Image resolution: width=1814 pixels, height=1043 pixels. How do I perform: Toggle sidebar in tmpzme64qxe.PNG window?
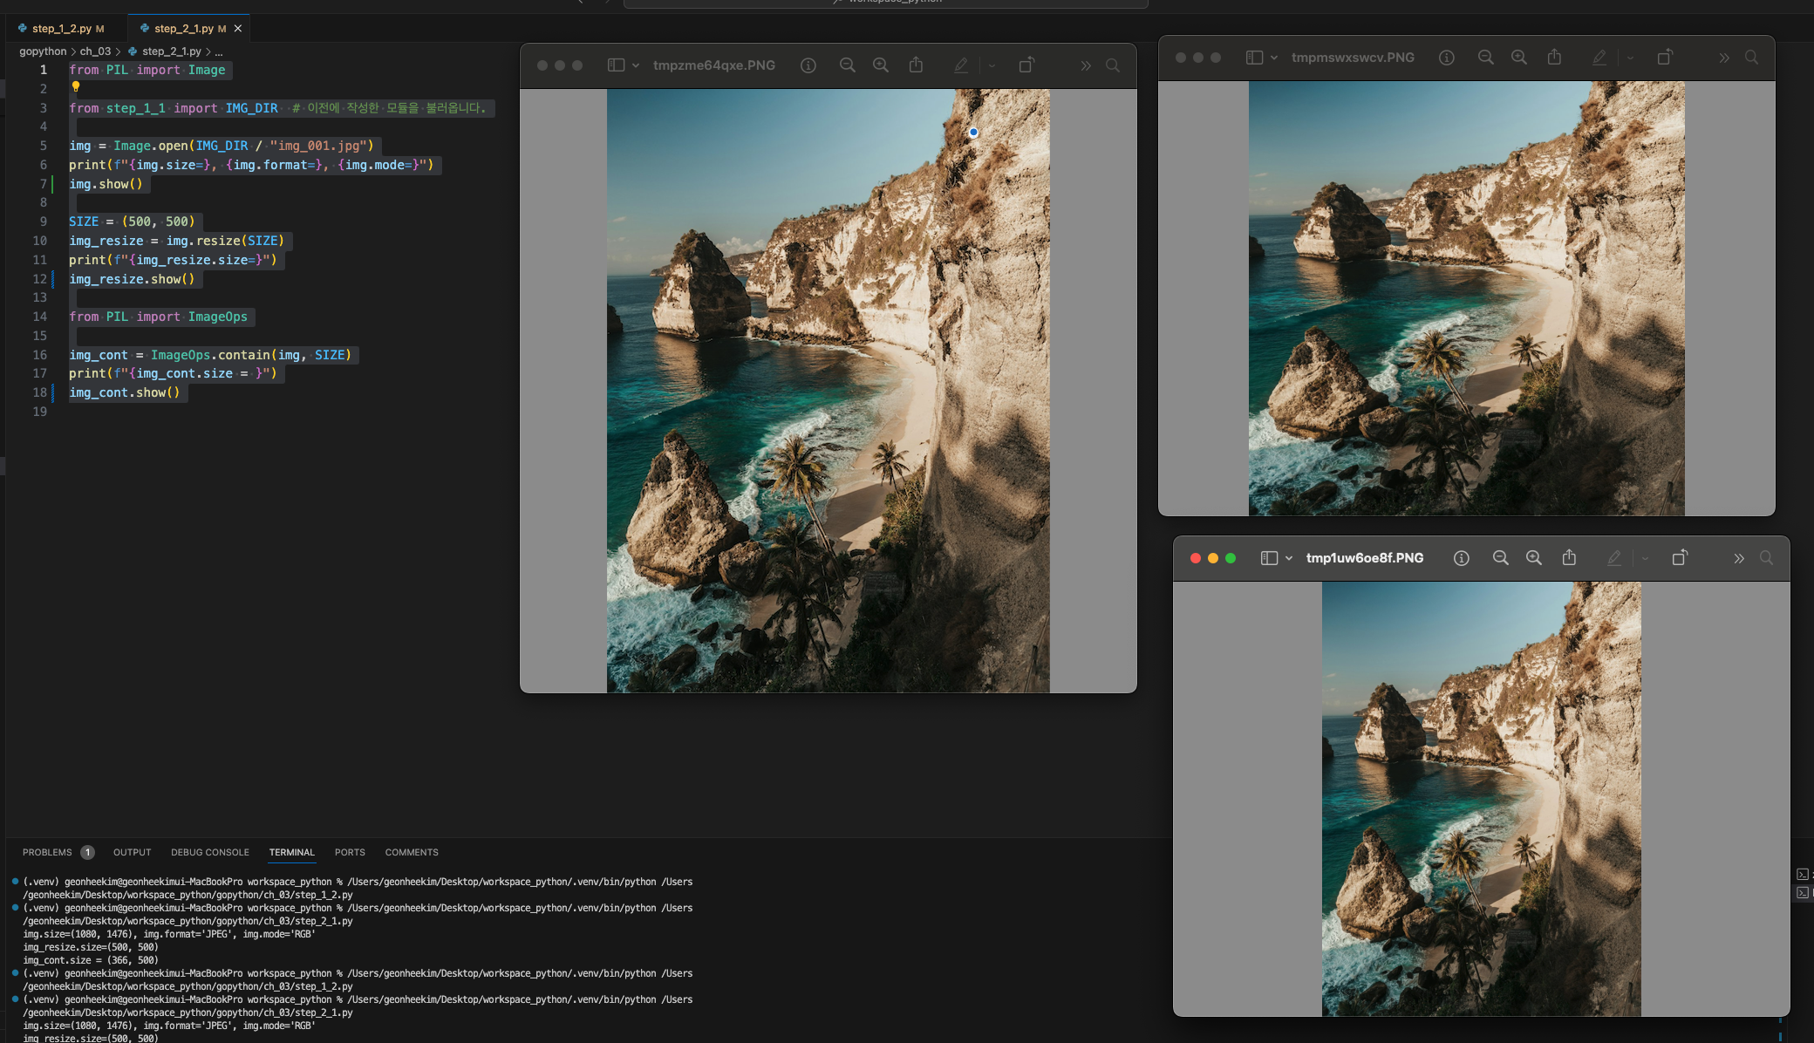[616, 65]
